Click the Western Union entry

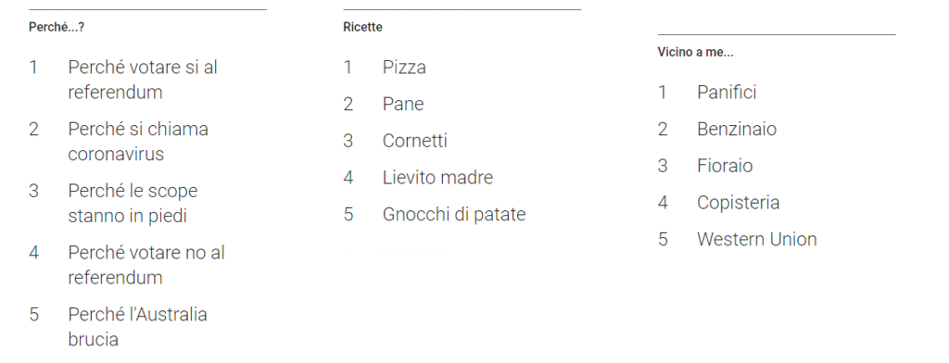[x=757, y=239]
